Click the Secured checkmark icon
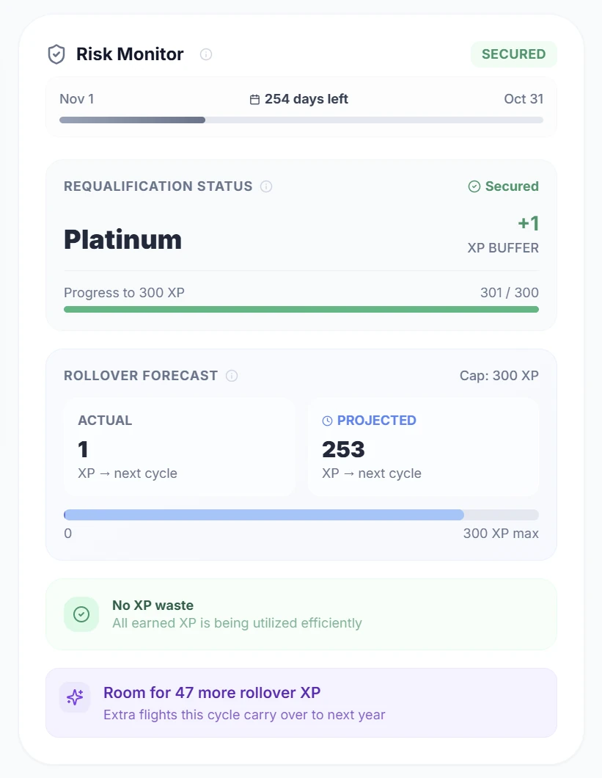 click(474, 186)
